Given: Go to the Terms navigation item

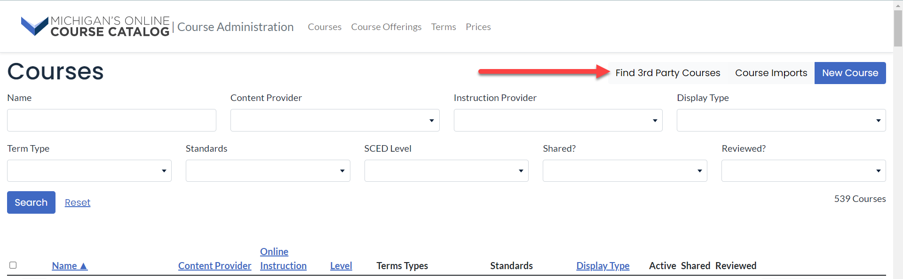Looking at the screenshot, I should click(444, 27).
